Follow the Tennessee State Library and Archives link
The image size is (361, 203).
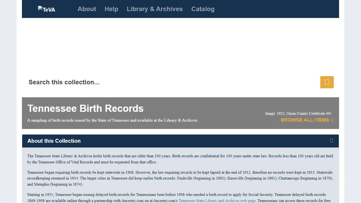(x=217, y=201)
